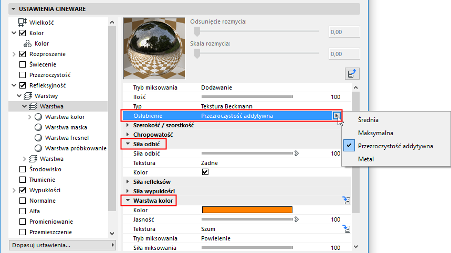Expand Szerokość / szorstkość section
The height and width of the screenshot is (253, 451).
(128, 125)
